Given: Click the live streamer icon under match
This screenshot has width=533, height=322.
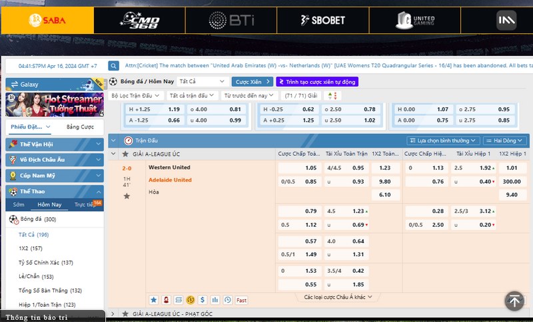Looking at the screenshot, I should coord(166,300).
